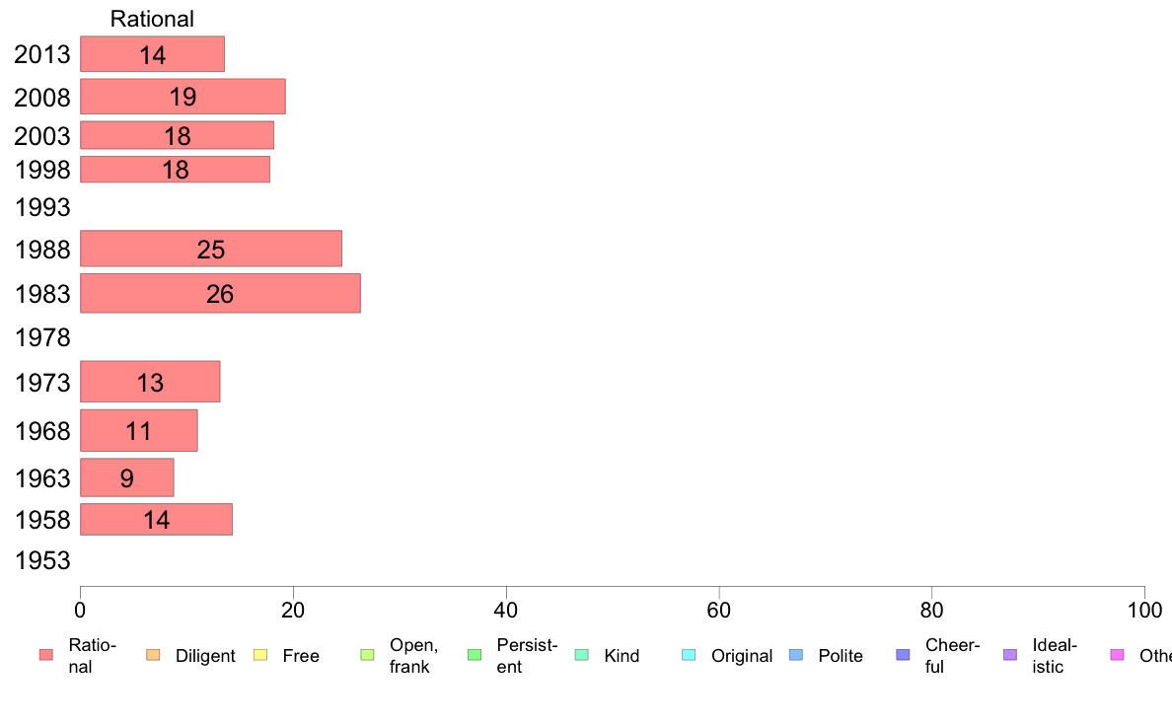Toggle the Free legend swatch

[x=260, y=655]
